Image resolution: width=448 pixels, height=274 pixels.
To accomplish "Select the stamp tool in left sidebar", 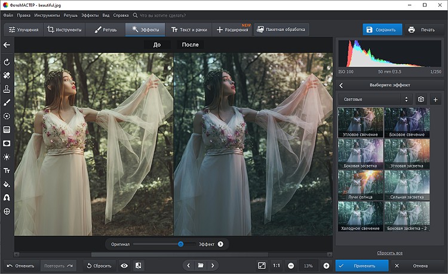I will point(7,89).
